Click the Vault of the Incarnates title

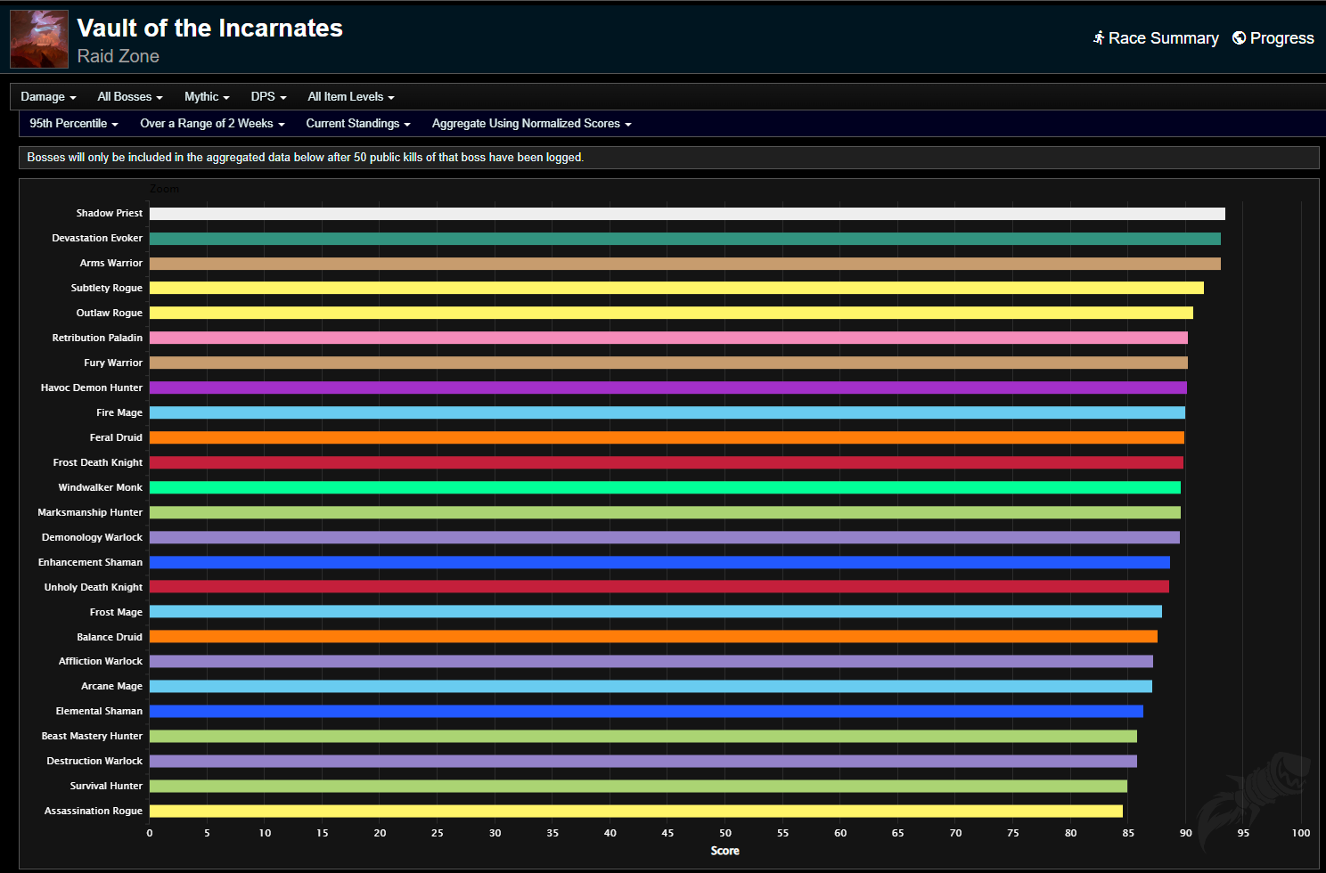point(209,28)
